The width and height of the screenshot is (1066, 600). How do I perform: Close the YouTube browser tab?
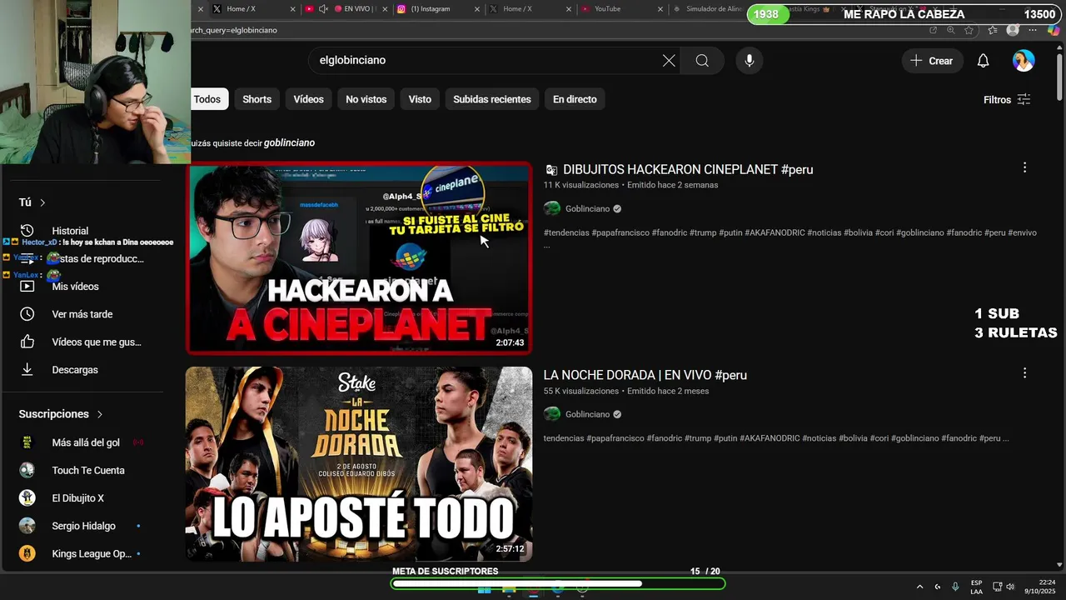click(660, 9)
